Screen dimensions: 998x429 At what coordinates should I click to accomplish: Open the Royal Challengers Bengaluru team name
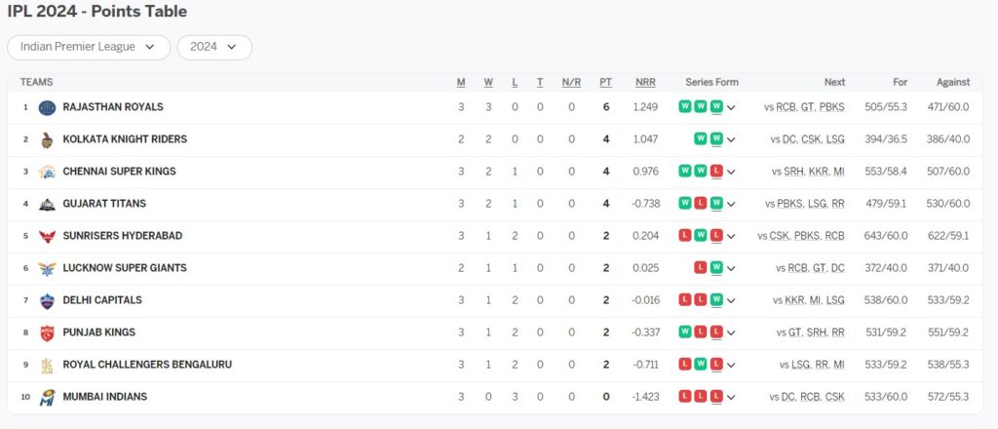(147, 365)
